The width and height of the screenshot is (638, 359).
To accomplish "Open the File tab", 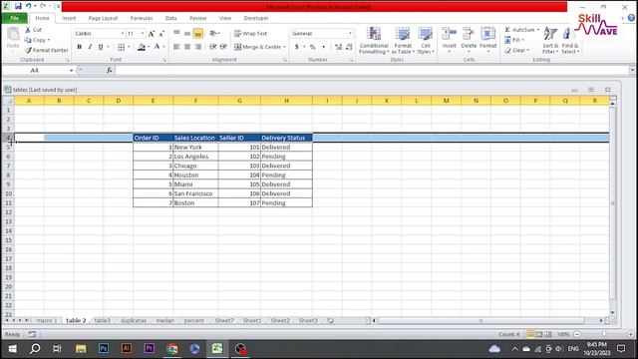I will coord(15,18).
